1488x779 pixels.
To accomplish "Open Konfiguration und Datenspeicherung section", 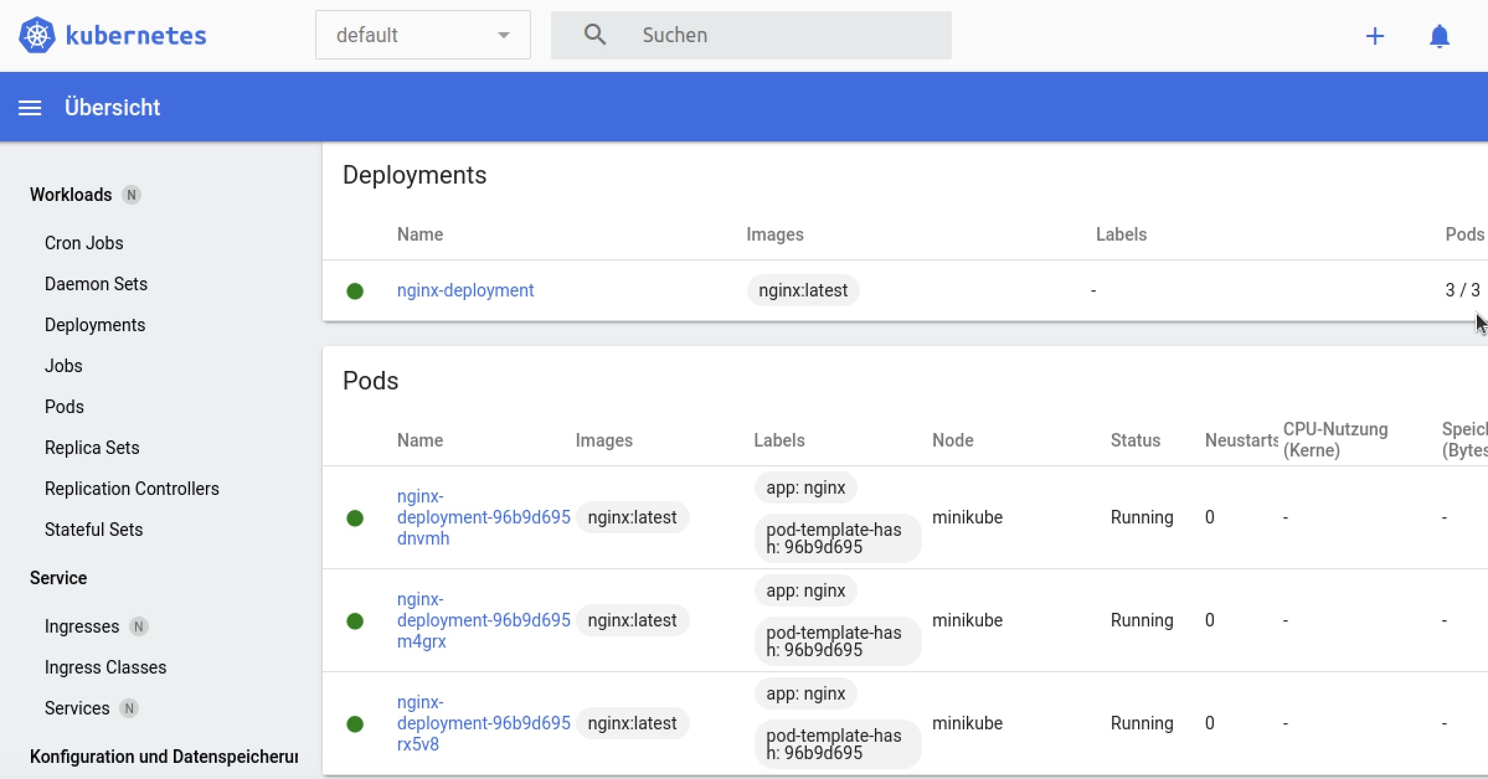I will [164, 757].
